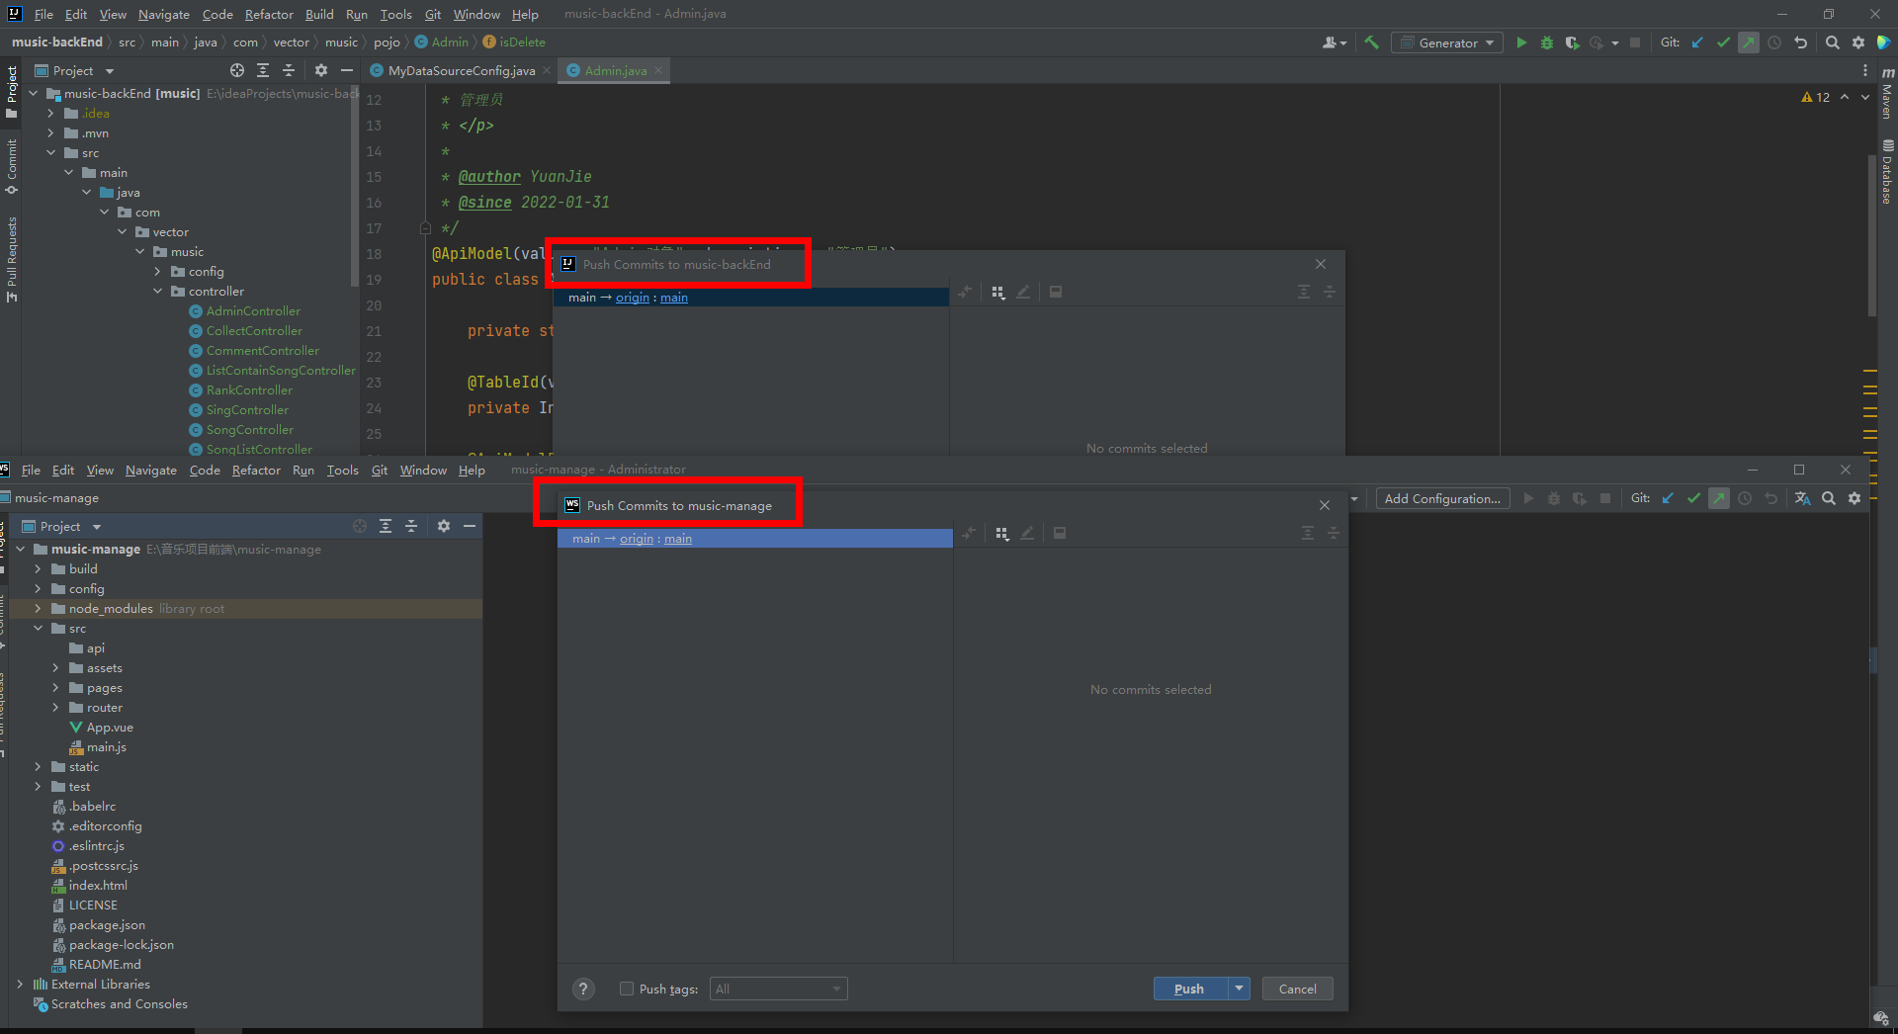Build project with the hammer icon
1898x1034 pixels.
1372,43
